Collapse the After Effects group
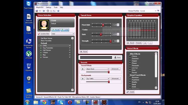188x105 pixels. coord(128,54)
